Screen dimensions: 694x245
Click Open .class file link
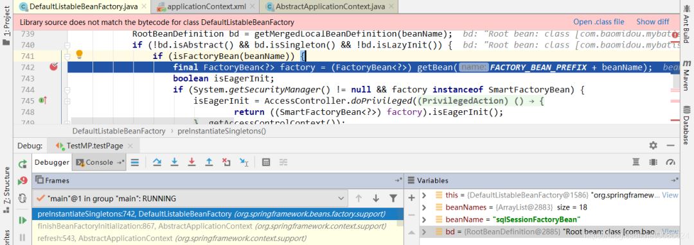(599, 22)
